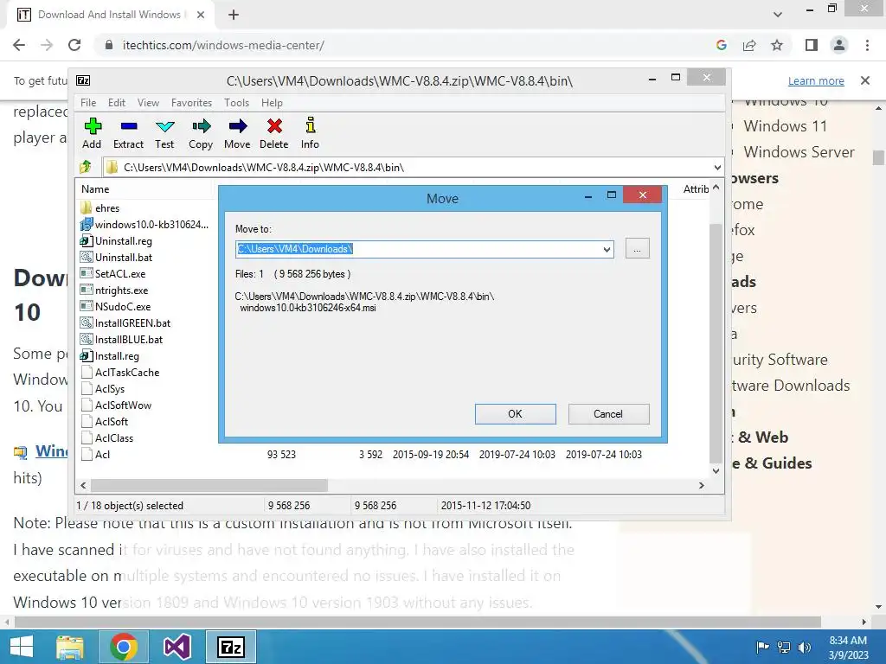
Task: Open the Chrome tab search chevron
Action: 778,15
